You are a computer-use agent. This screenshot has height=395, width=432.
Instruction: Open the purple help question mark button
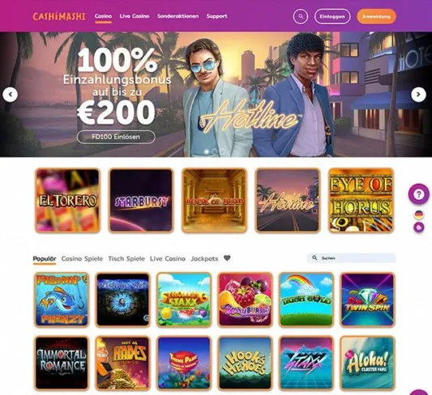point(419,194)
